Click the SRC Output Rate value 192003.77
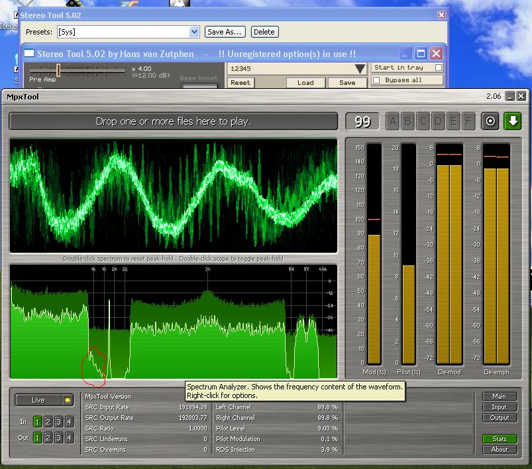Image resolution: width=532 pixels, height=469 pixels. click(193, 418)
